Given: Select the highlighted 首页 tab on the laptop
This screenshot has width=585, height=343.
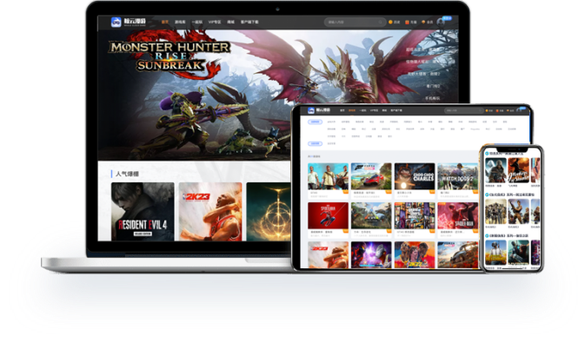Looking at the screenshot, I should tap(164, 22).
